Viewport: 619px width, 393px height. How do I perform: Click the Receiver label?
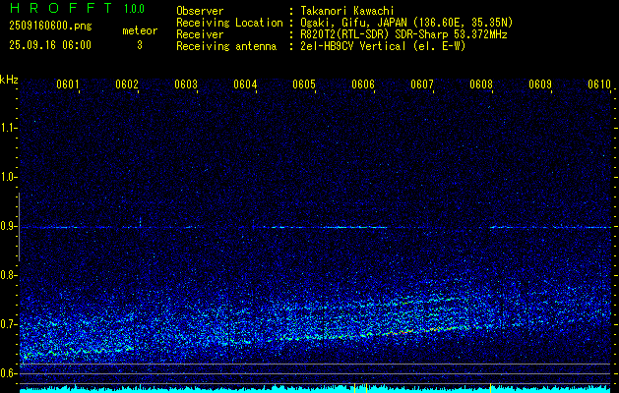click(200, 34)
